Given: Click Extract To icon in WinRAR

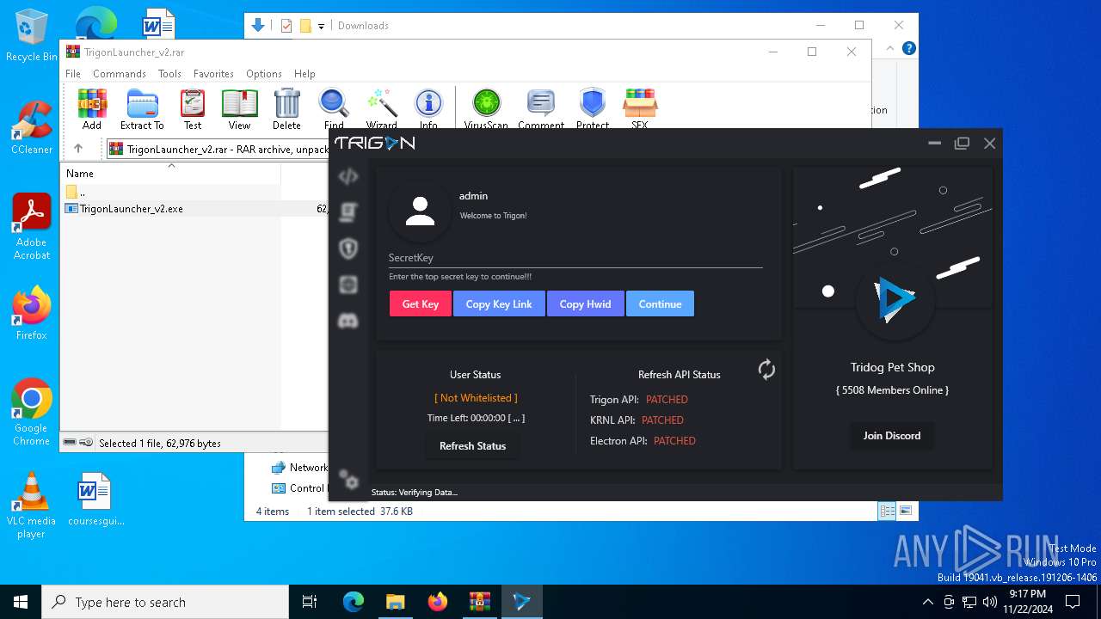Looking at the screenshot, I should click(142, 109).
